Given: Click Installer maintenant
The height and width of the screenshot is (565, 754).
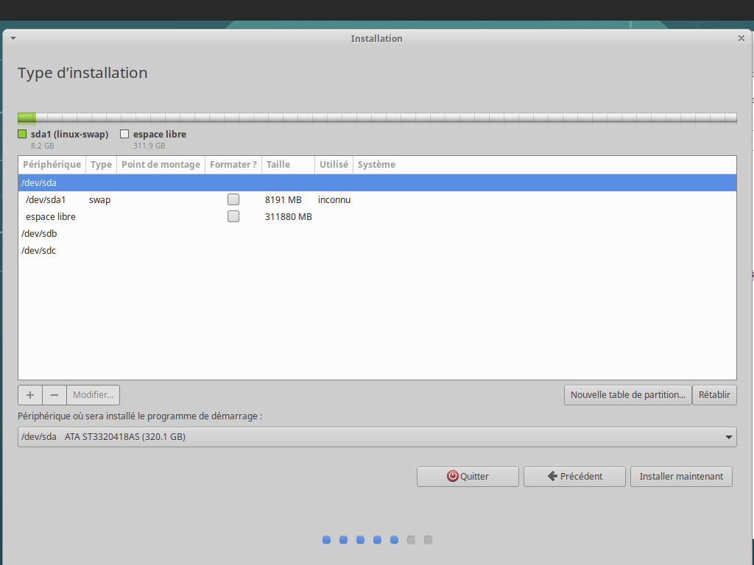Looking at the screenshot, I should 681,477.
